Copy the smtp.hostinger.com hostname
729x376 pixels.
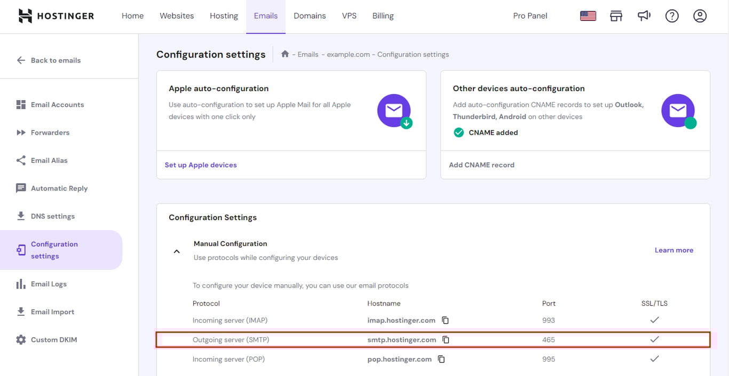point(446,339)
